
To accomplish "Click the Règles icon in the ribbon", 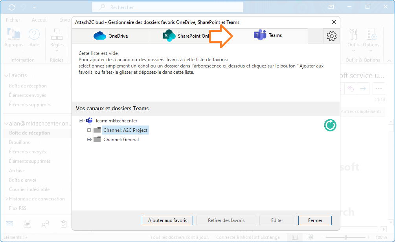I will [57, 37].
